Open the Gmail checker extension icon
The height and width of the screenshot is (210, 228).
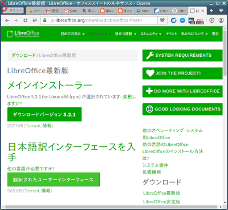[x=200, y=20]
